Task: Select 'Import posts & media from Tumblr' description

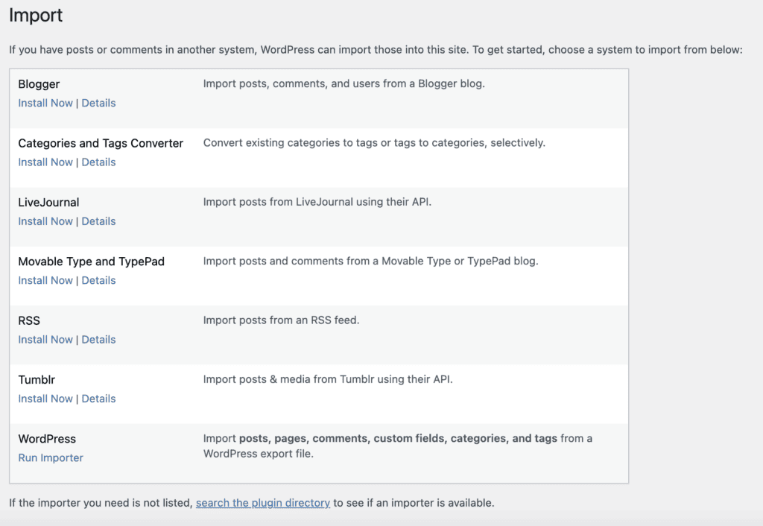Action: coord(328,379)
